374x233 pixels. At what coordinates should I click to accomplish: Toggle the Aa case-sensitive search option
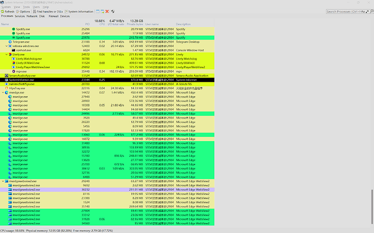363,11
